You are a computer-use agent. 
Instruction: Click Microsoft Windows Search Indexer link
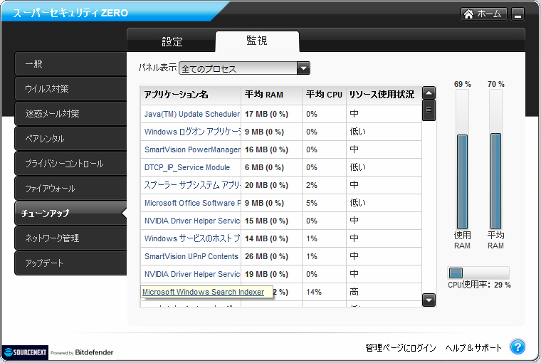click(x=203, y=292)
